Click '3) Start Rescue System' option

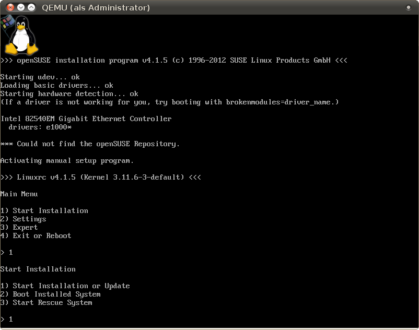pos(46,302)
